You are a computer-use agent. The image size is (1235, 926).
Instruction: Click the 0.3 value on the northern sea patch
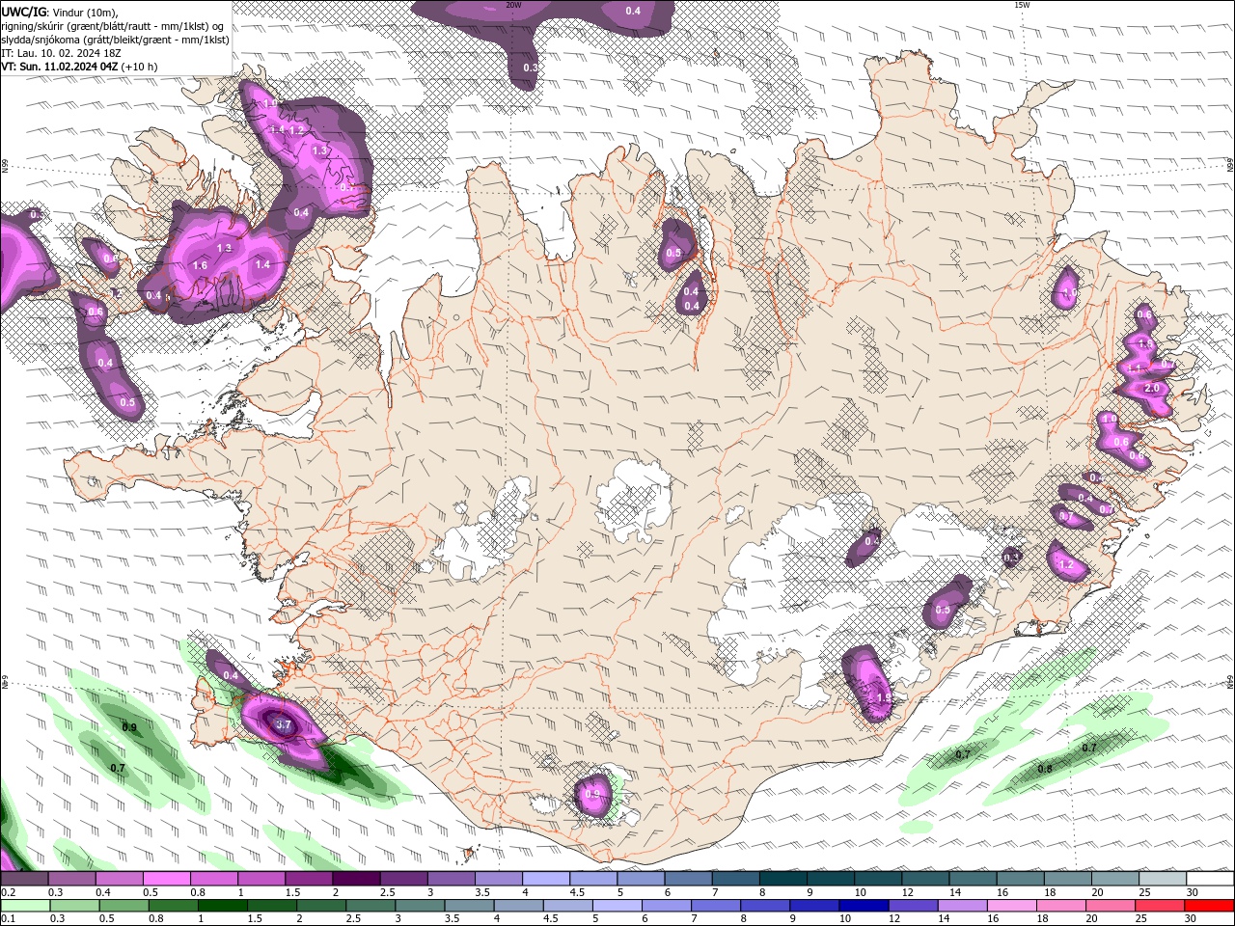click(531, 68)
